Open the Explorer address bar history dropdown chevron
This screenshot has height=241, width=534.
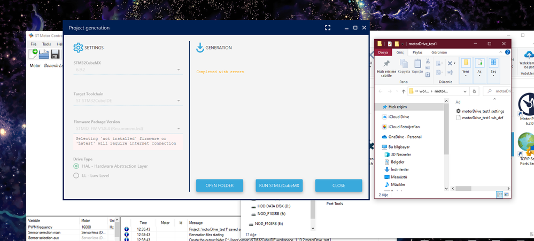point(466,91)
